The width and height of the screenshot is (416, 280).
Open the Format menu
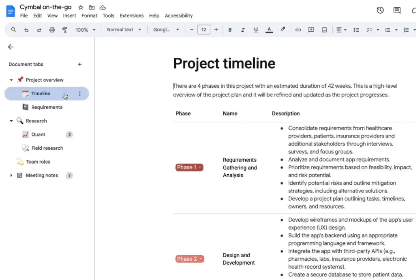(x=89, y=16)
